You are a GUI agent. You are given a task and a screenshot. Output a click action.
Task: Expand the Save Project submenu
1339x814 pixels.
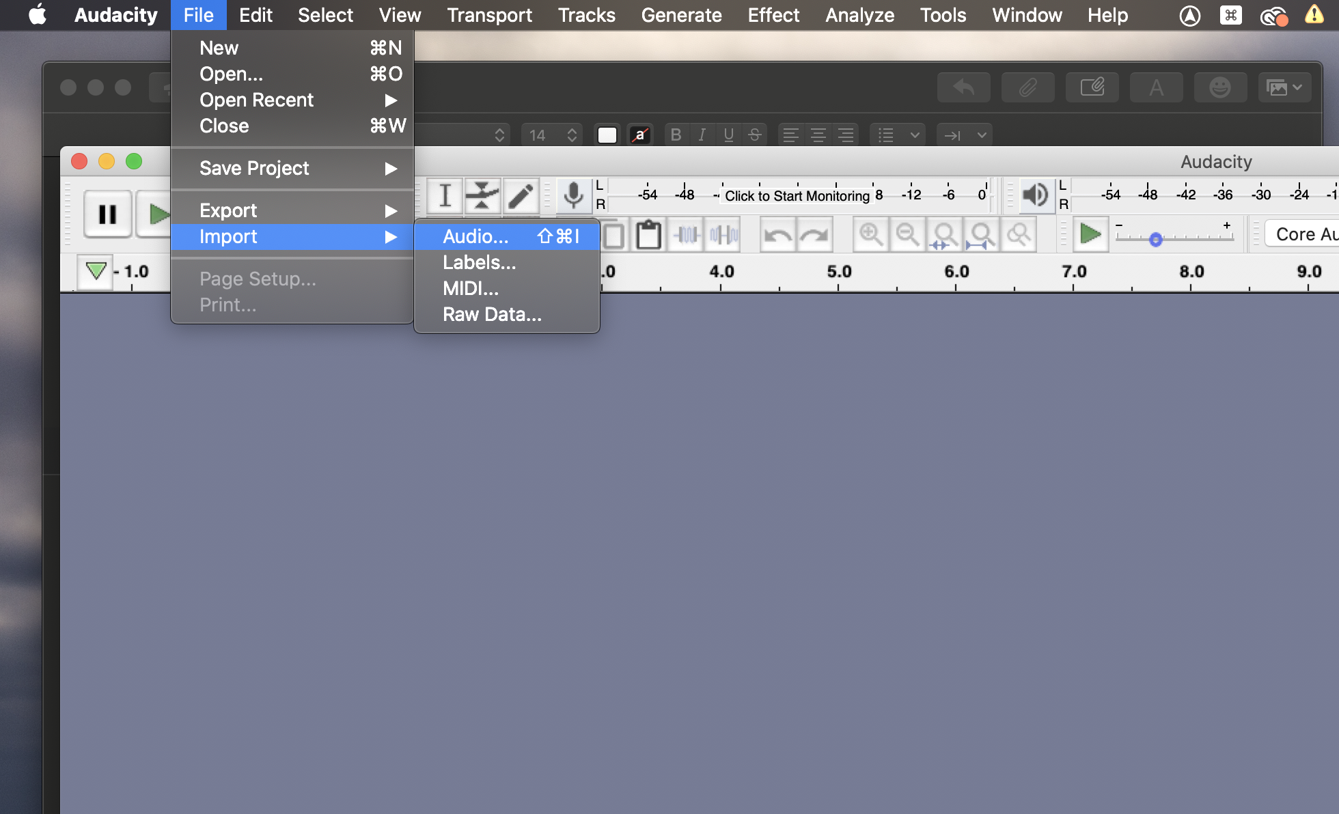[292, 168]
